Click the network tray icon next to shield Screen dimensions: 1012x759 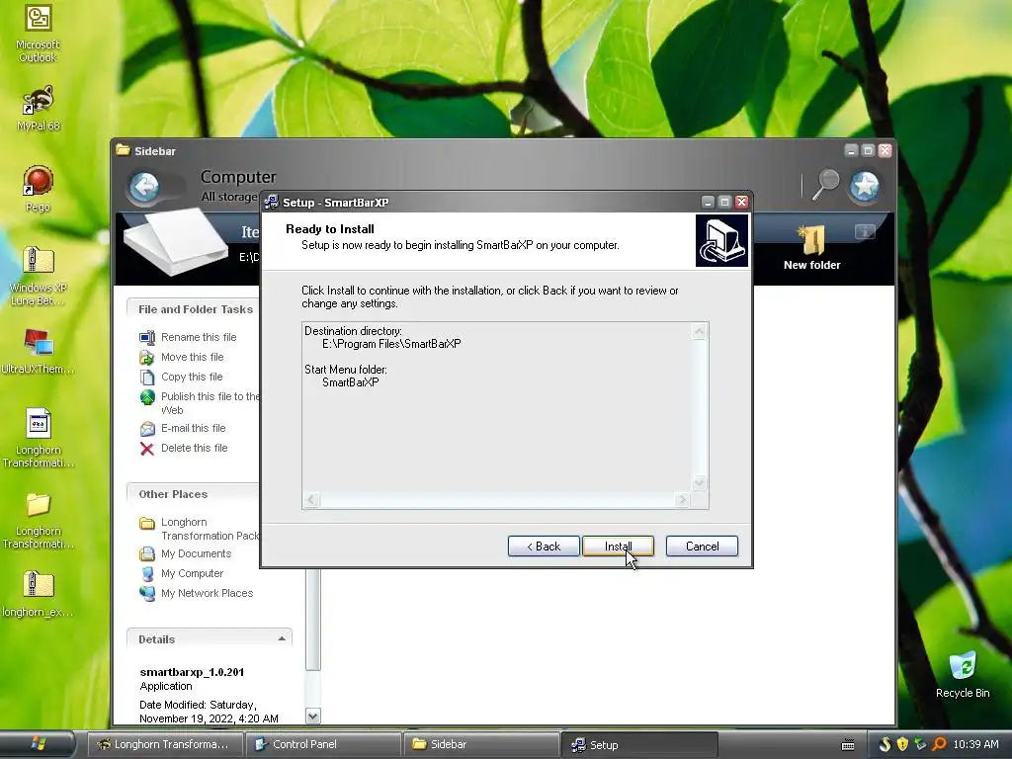(920, 744)
